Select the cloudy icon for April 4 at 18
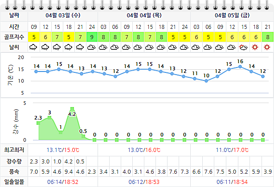 pyautogui.click(x=161, y=47)
